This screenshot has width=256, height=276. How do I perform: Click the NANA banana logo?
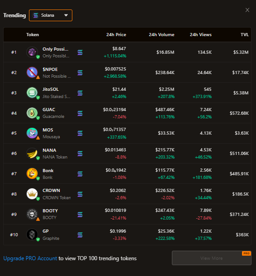[32, 153]
